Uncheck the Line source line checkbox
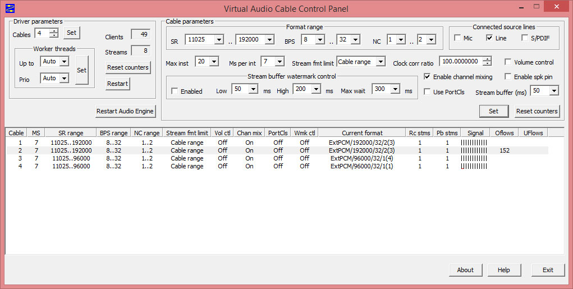Viewport: 573px width, 289px height. (x=489, y=38)
